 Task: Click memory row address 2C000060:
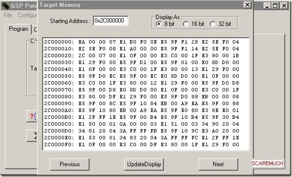pos(59,83)
